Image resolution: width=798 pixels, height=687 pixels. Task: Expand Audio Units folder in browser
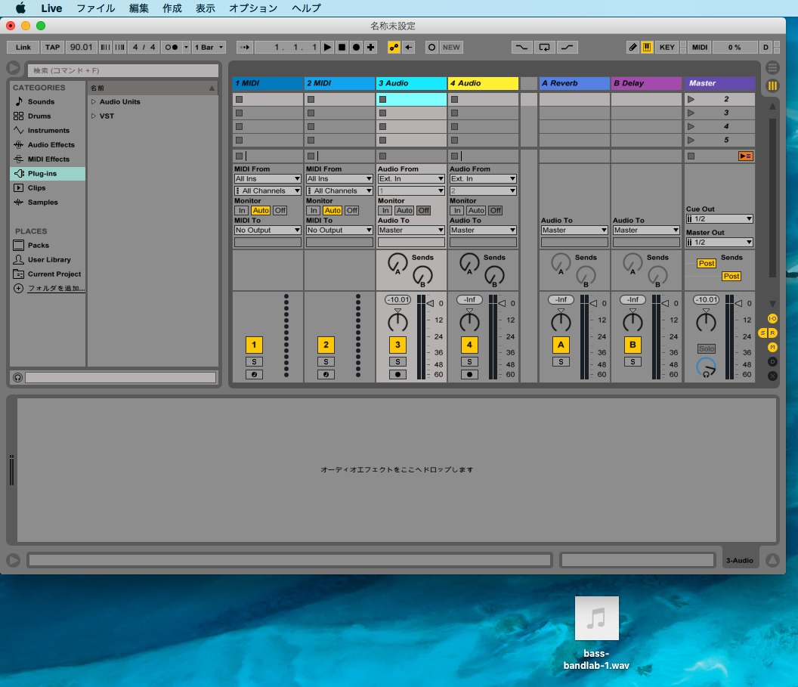tap(94, 102)
